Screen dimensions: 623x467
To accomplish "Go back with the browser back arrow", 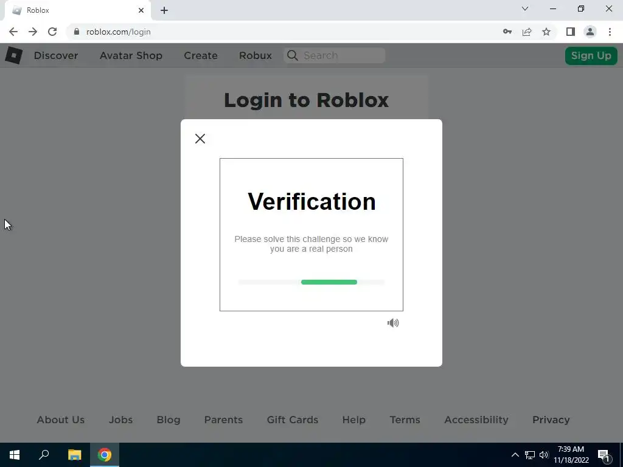I will tap(13, 32).
